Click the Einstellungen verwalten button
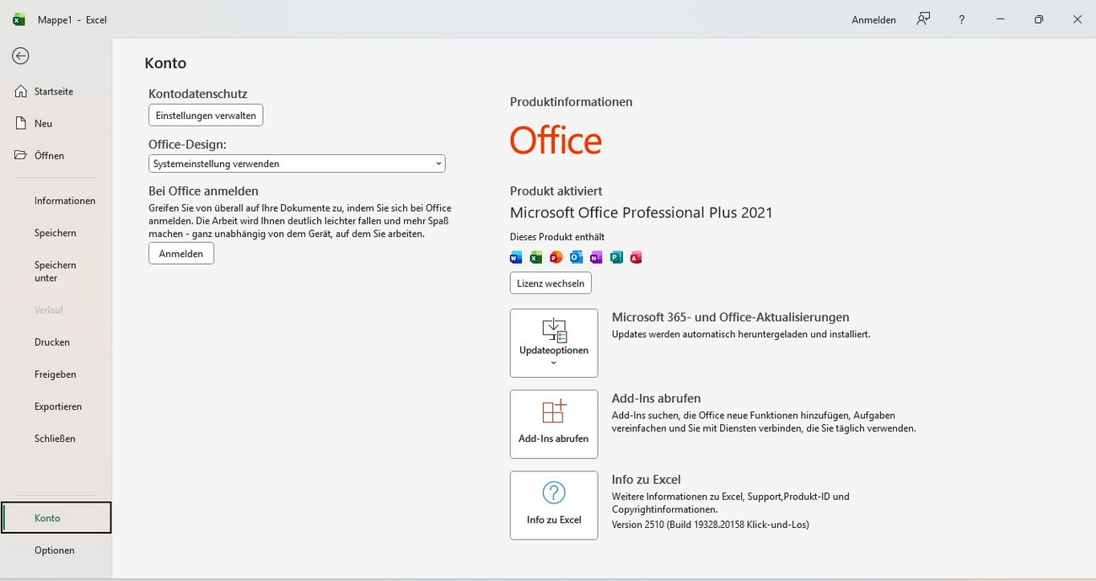This screenshot has height=581, width=1096. coord(206,116)
